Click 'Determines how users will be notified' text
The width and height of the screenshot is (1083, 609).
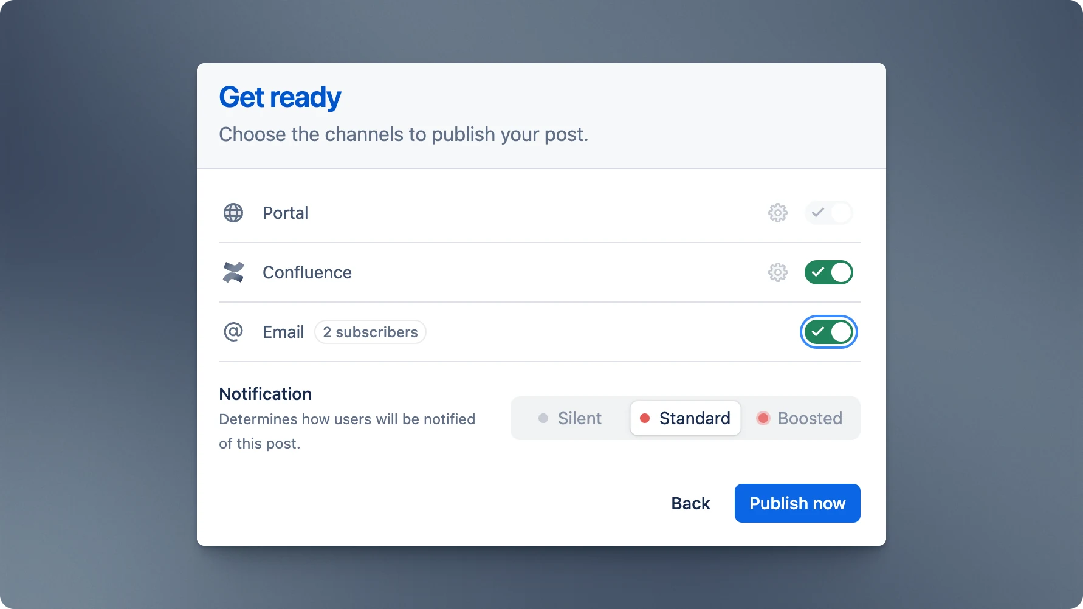point(347,432)
